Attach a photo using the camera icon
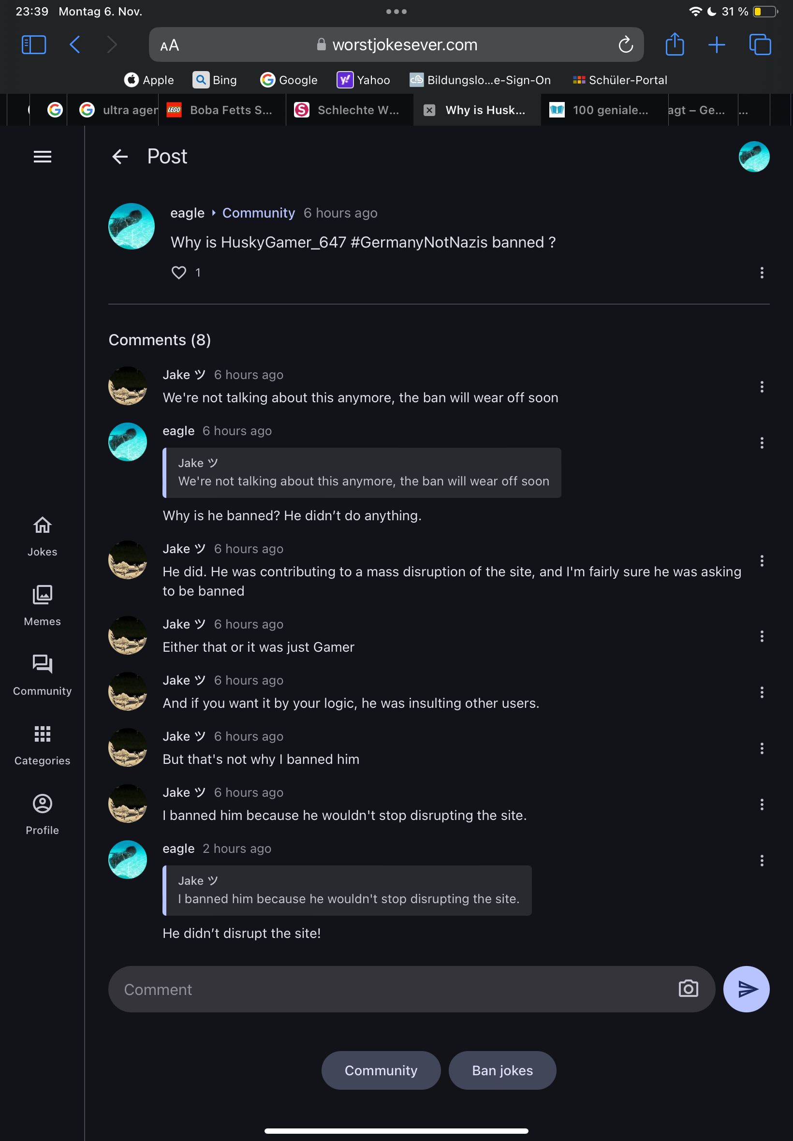This screenshot has height=1141, width=793. pyautogui.click(x=688, y=989)
